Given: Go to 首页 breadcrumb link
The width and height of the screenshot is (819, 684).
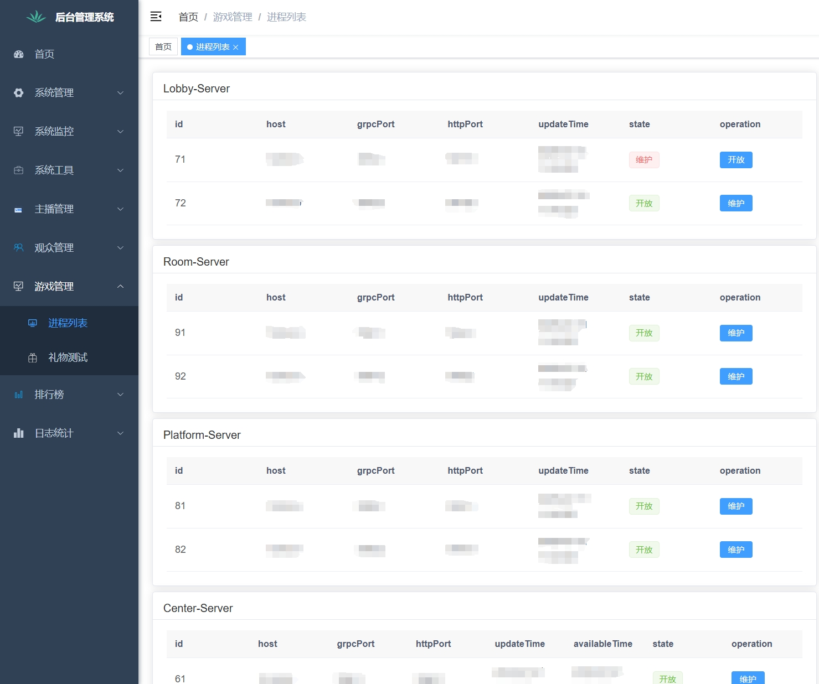Looking at the screenshot, I should tap(188, 17).
